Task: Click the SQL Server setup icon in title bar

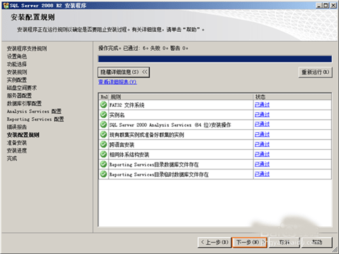Action: [x=6, y=5]
